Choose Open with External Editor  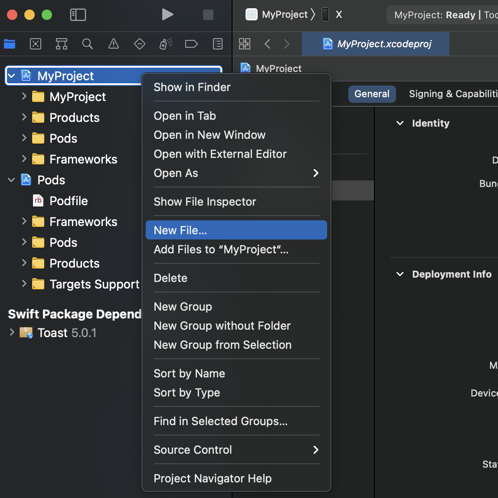[236, 154]
